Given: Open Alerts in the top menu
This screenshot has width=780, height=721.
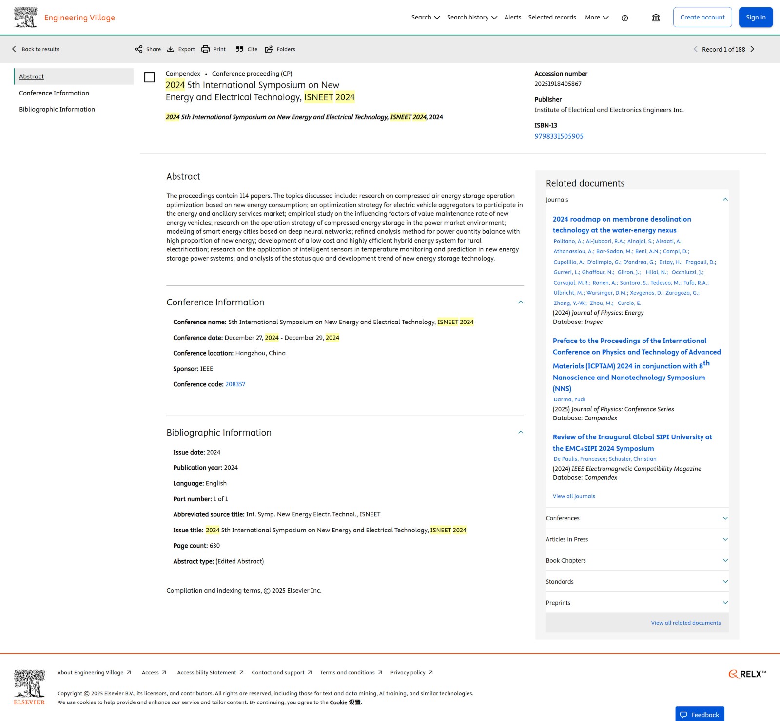Looking at the screenshot, I should coord(512,18).
